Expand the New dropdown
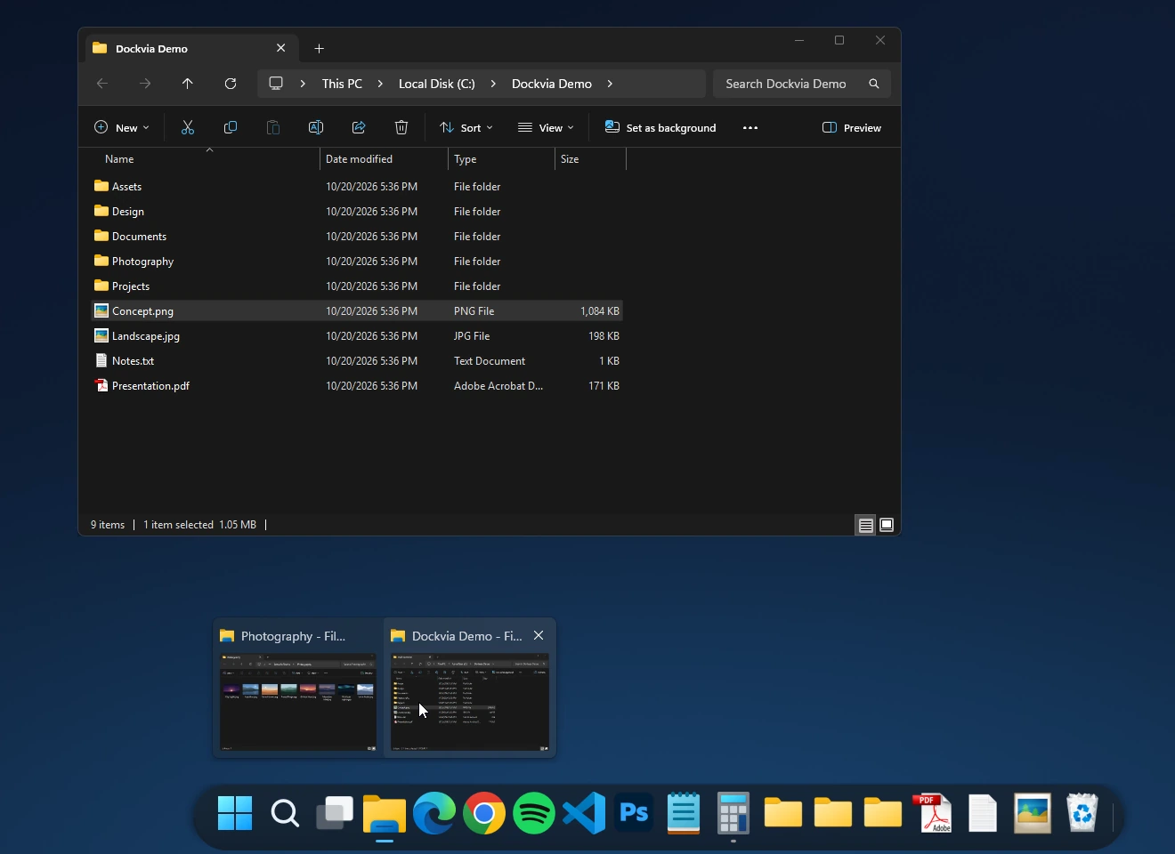 [122, 127]
